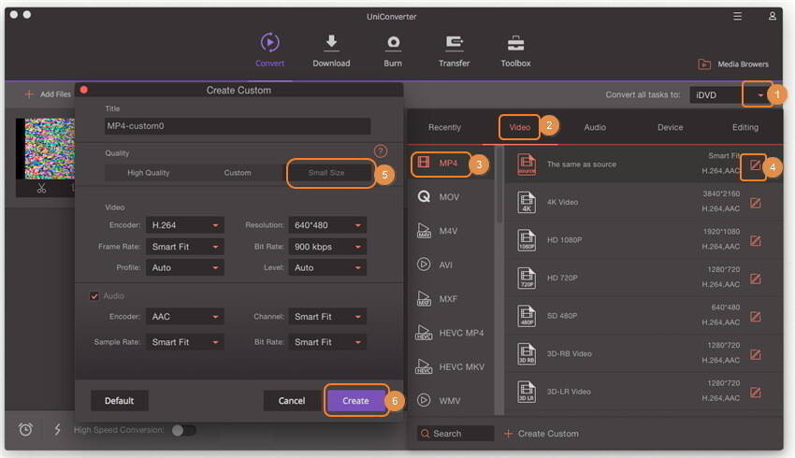
Task: Close the Create Custom dialog
Action: pos(83,90)
